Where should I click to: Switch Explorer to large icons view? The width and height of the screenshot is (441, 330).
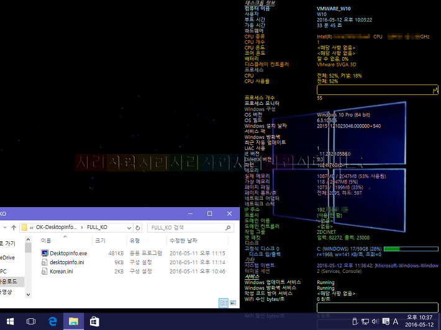(233, 303)
